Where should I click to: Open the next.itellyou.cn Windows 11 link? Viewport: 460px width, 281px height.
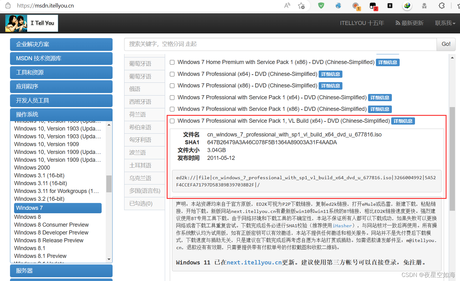pos(254,263)
